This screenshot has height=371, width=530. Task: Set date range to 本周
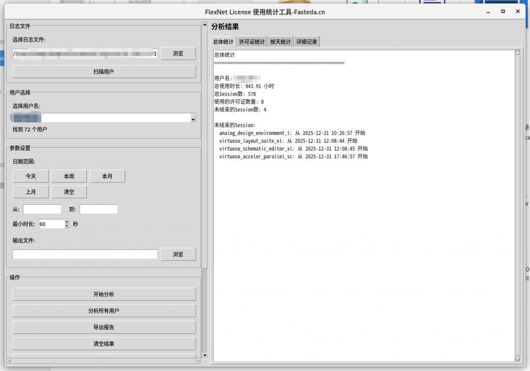(x=69, y=176)
